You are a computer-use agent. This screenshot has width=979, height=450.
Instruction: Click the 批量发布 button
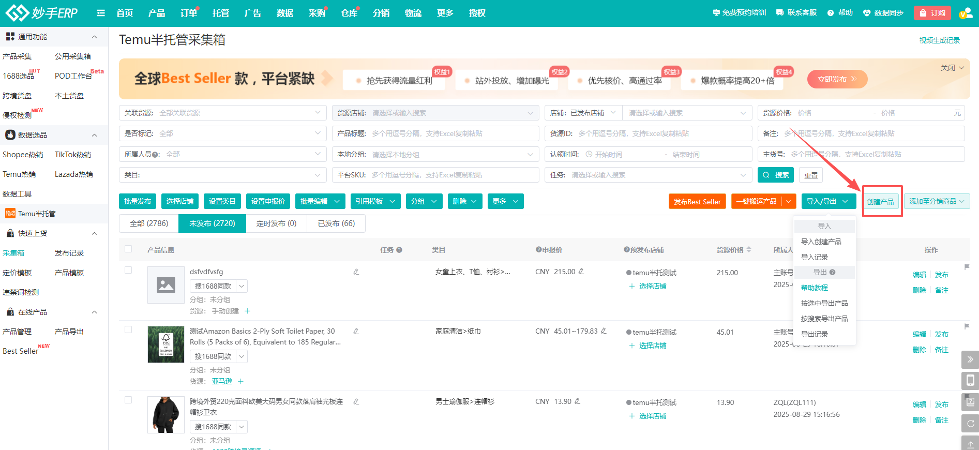(138, 201)
